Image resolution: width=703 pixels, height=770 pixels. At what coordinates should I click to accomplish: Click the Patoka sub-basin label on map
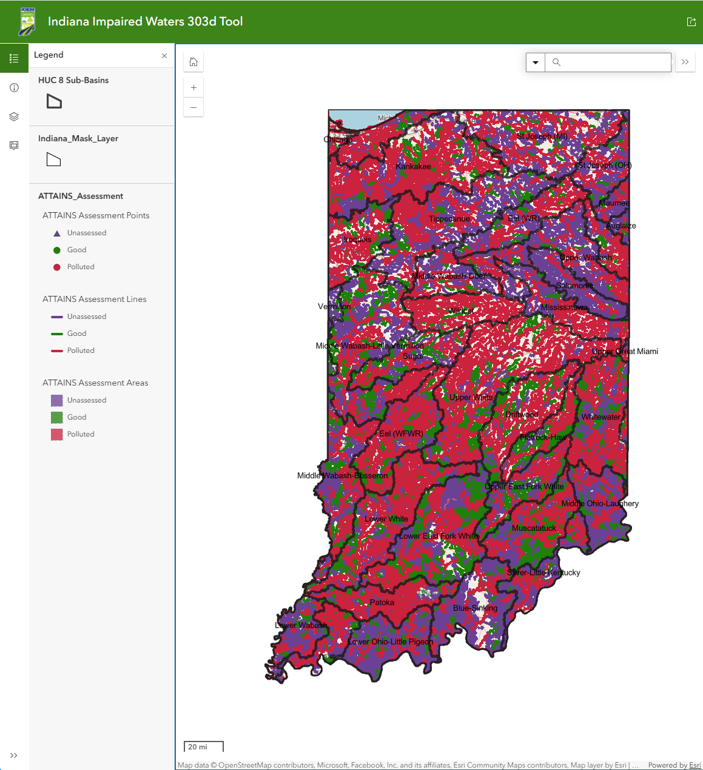382,602
